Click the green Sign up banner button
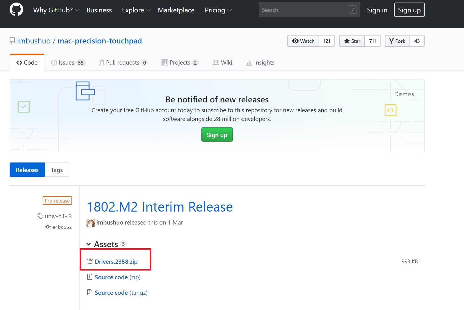Viewport: 464px width, 310px height. pyautogui.click(x=217, y=135)
